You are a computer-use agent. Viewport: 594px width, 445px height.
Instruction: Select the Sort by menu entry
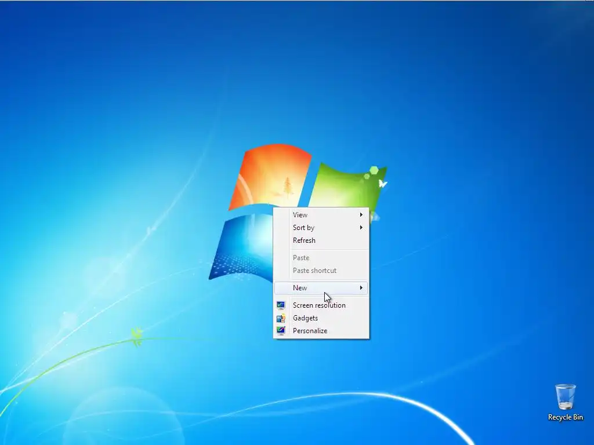pyautogui.click(x=321, y=227)
